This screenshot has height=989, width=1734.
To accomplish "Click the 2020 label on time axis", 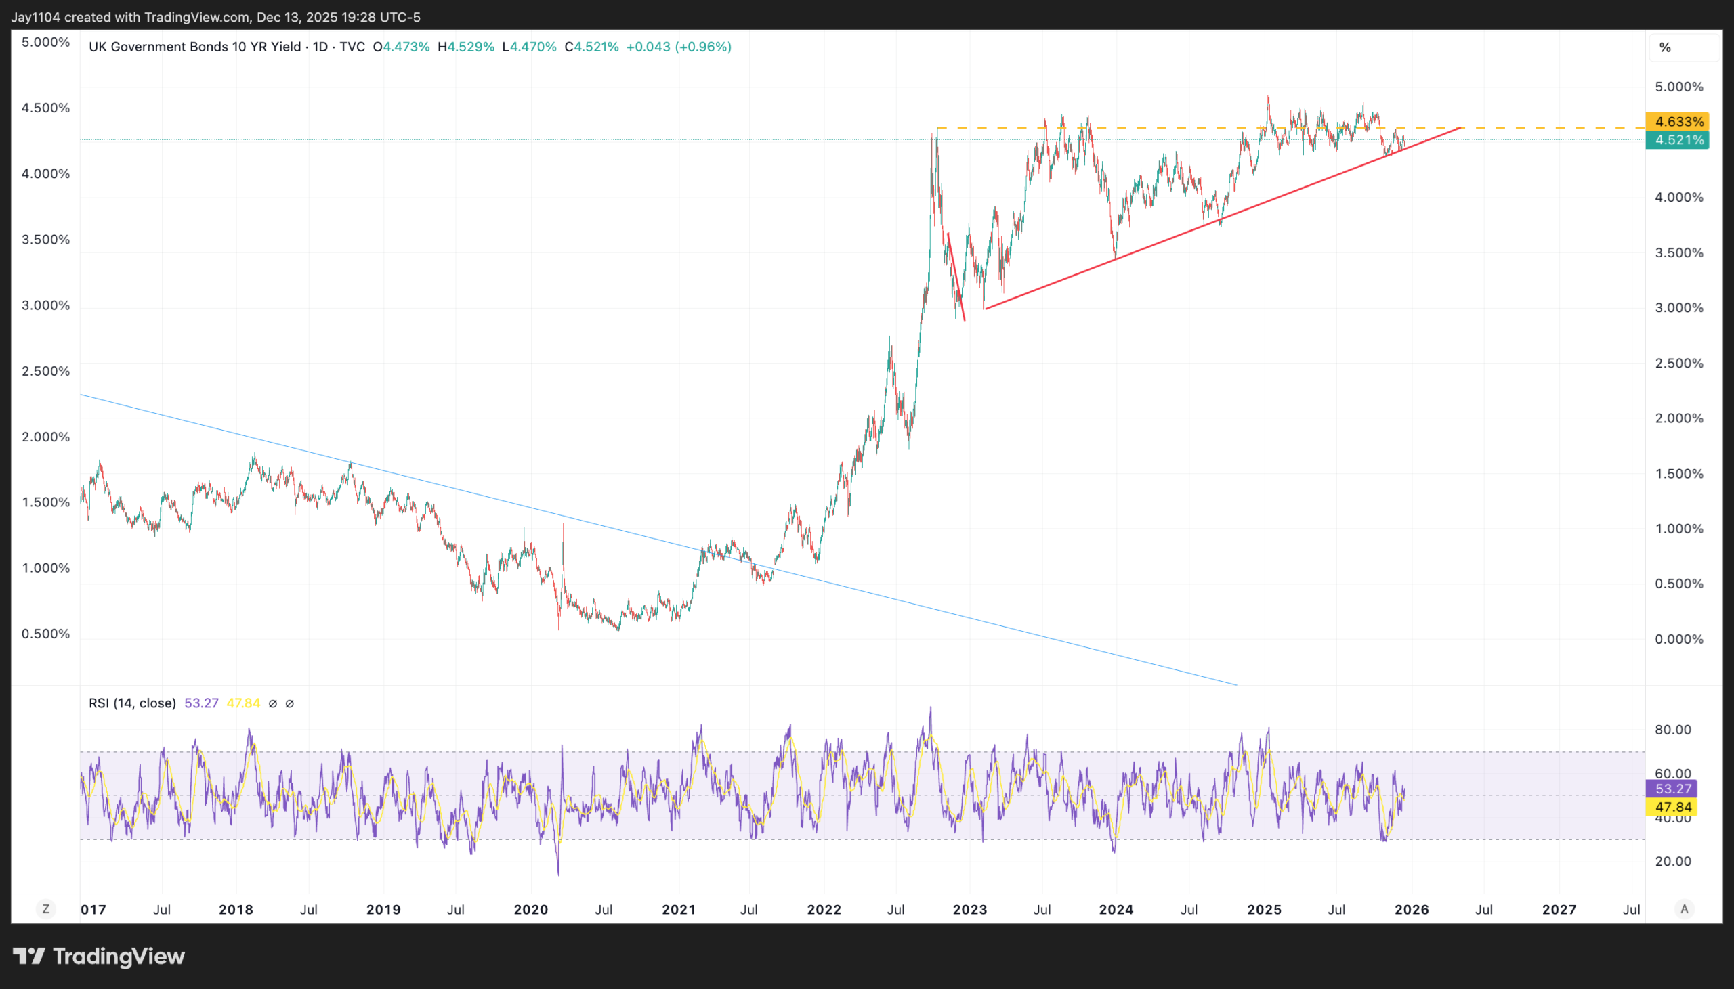I will point(530,910).
